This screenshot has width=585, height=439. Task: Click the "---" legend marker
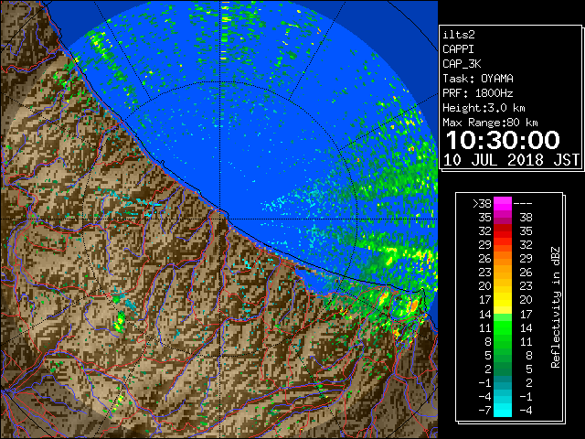[x=523, y=203]
